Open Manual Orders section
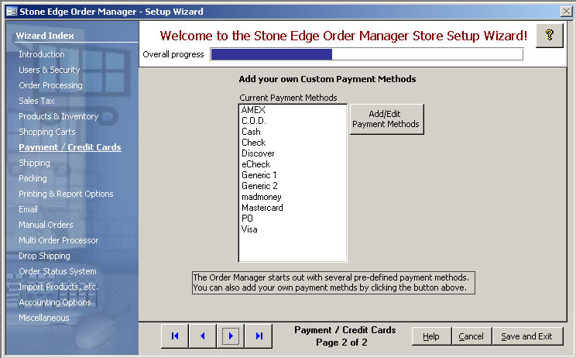The image size is (576, 358). pos(46,225)
